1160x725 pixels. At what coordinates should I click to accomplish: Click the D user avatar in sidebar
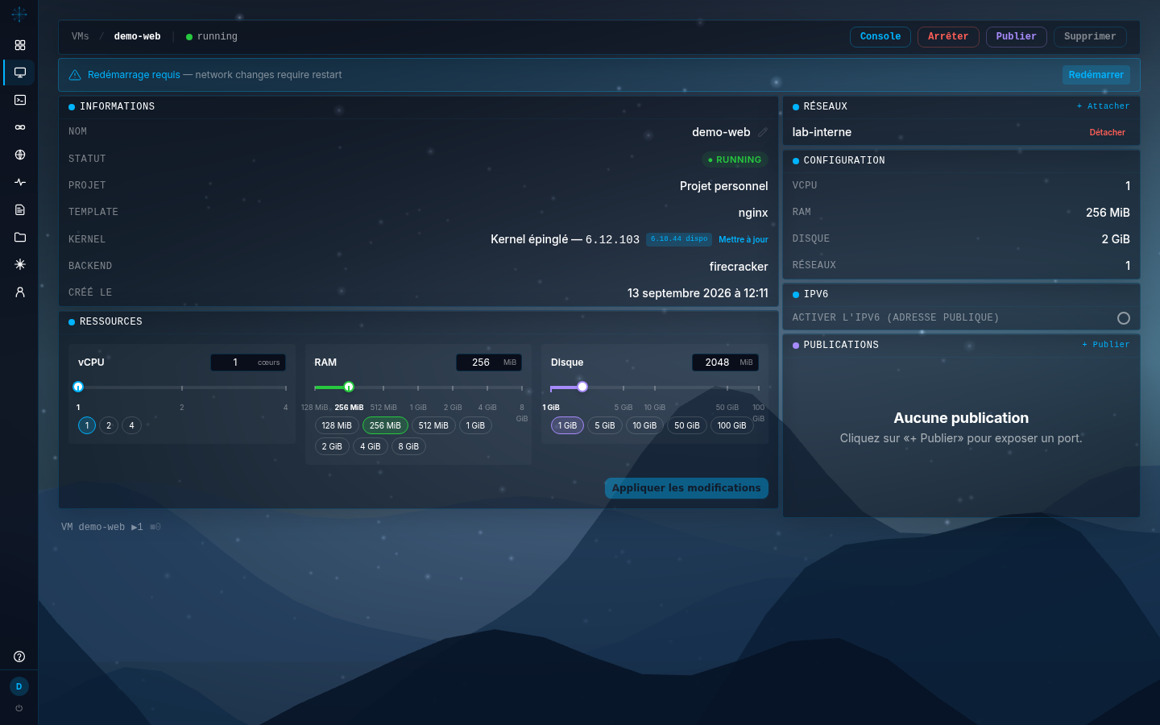pos(19,686)
